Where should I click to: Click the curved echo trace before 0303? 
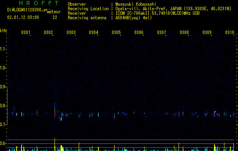click(x=61, y=117)
